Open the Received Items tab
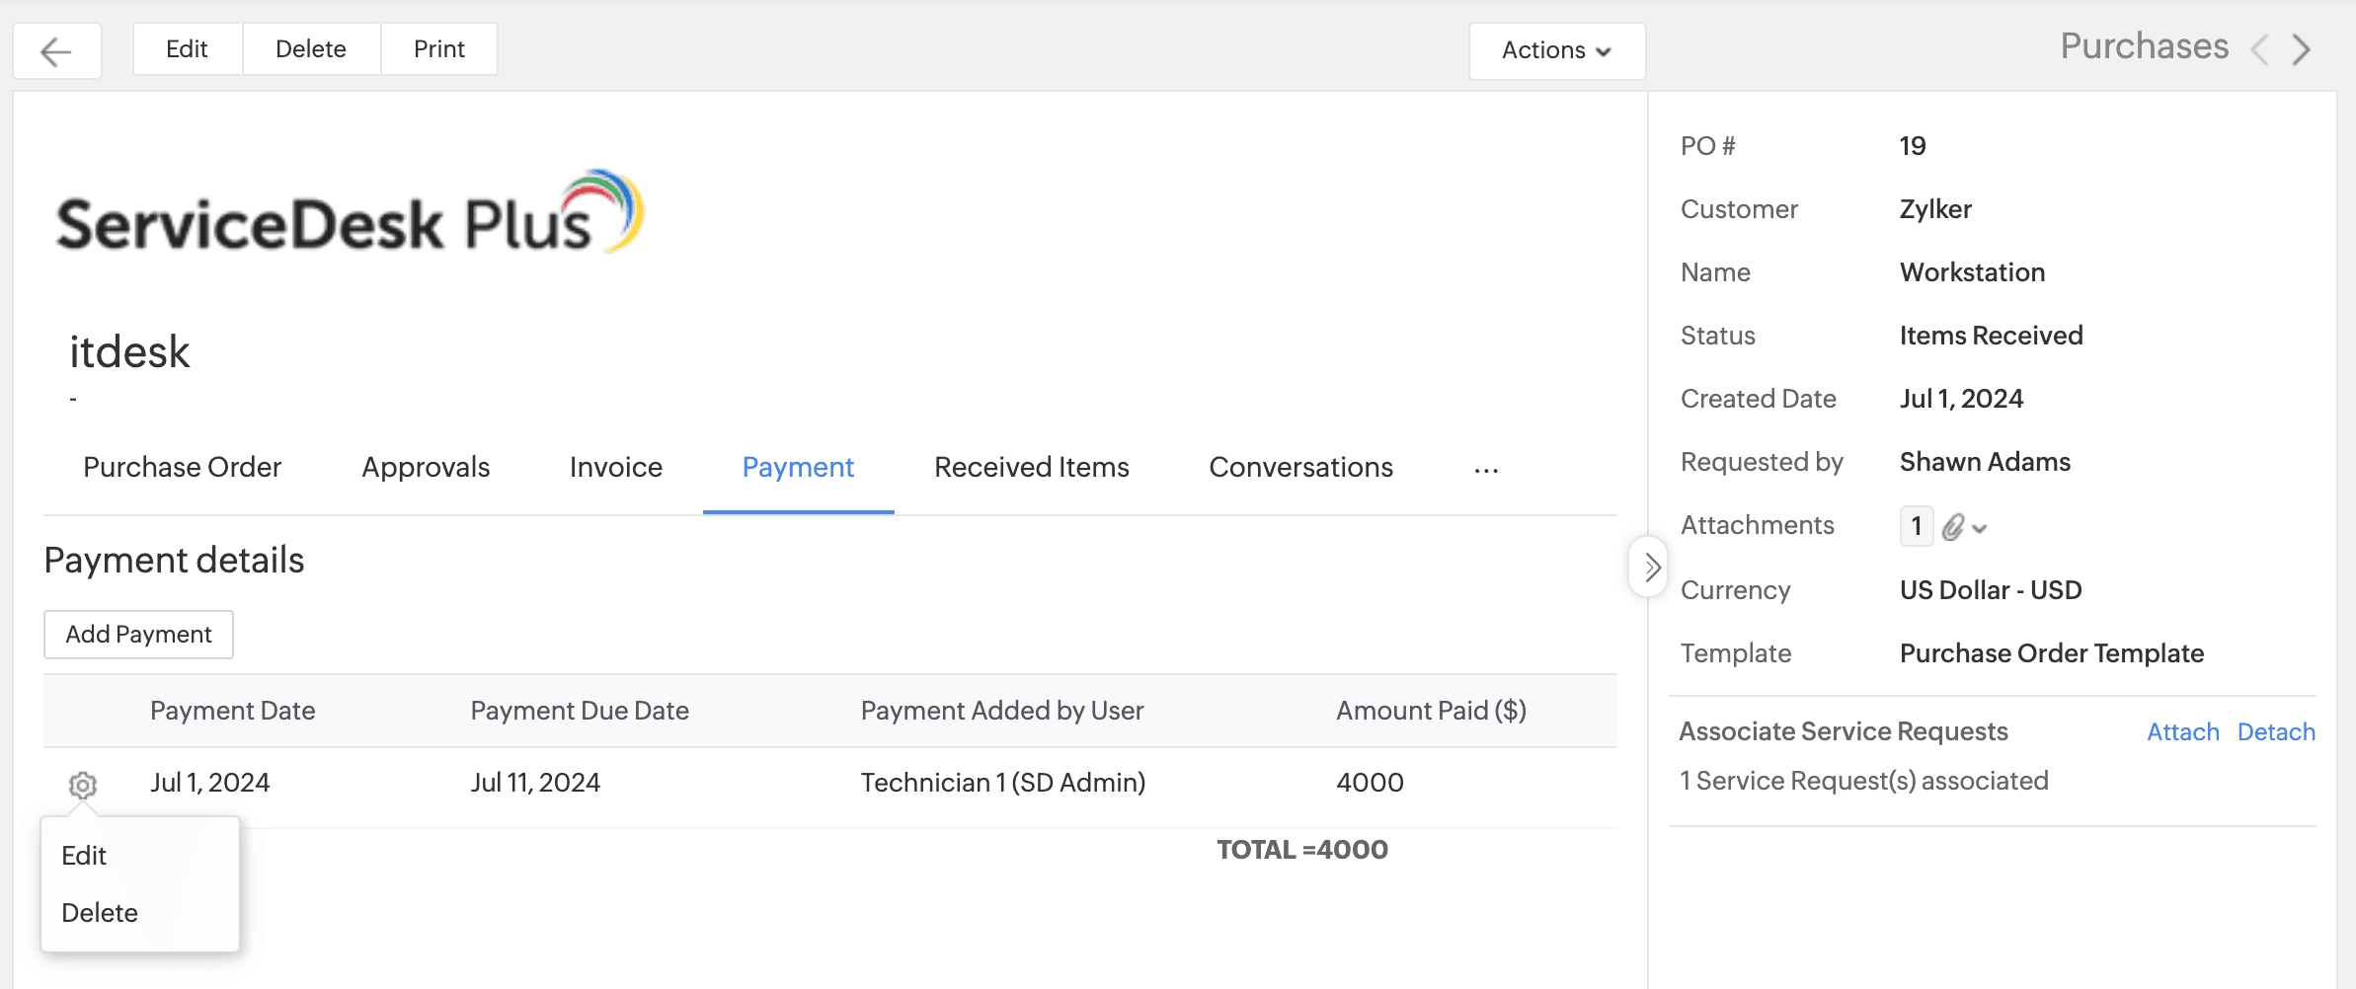The width and height of the screenshot is (2356, 989). [1031, 468]
